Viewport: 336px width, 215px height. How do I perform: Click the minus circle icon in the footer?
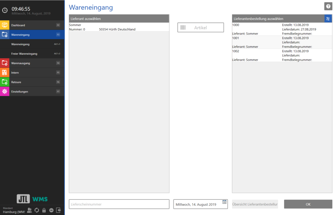pyautogui.click(x=52, y=210)
